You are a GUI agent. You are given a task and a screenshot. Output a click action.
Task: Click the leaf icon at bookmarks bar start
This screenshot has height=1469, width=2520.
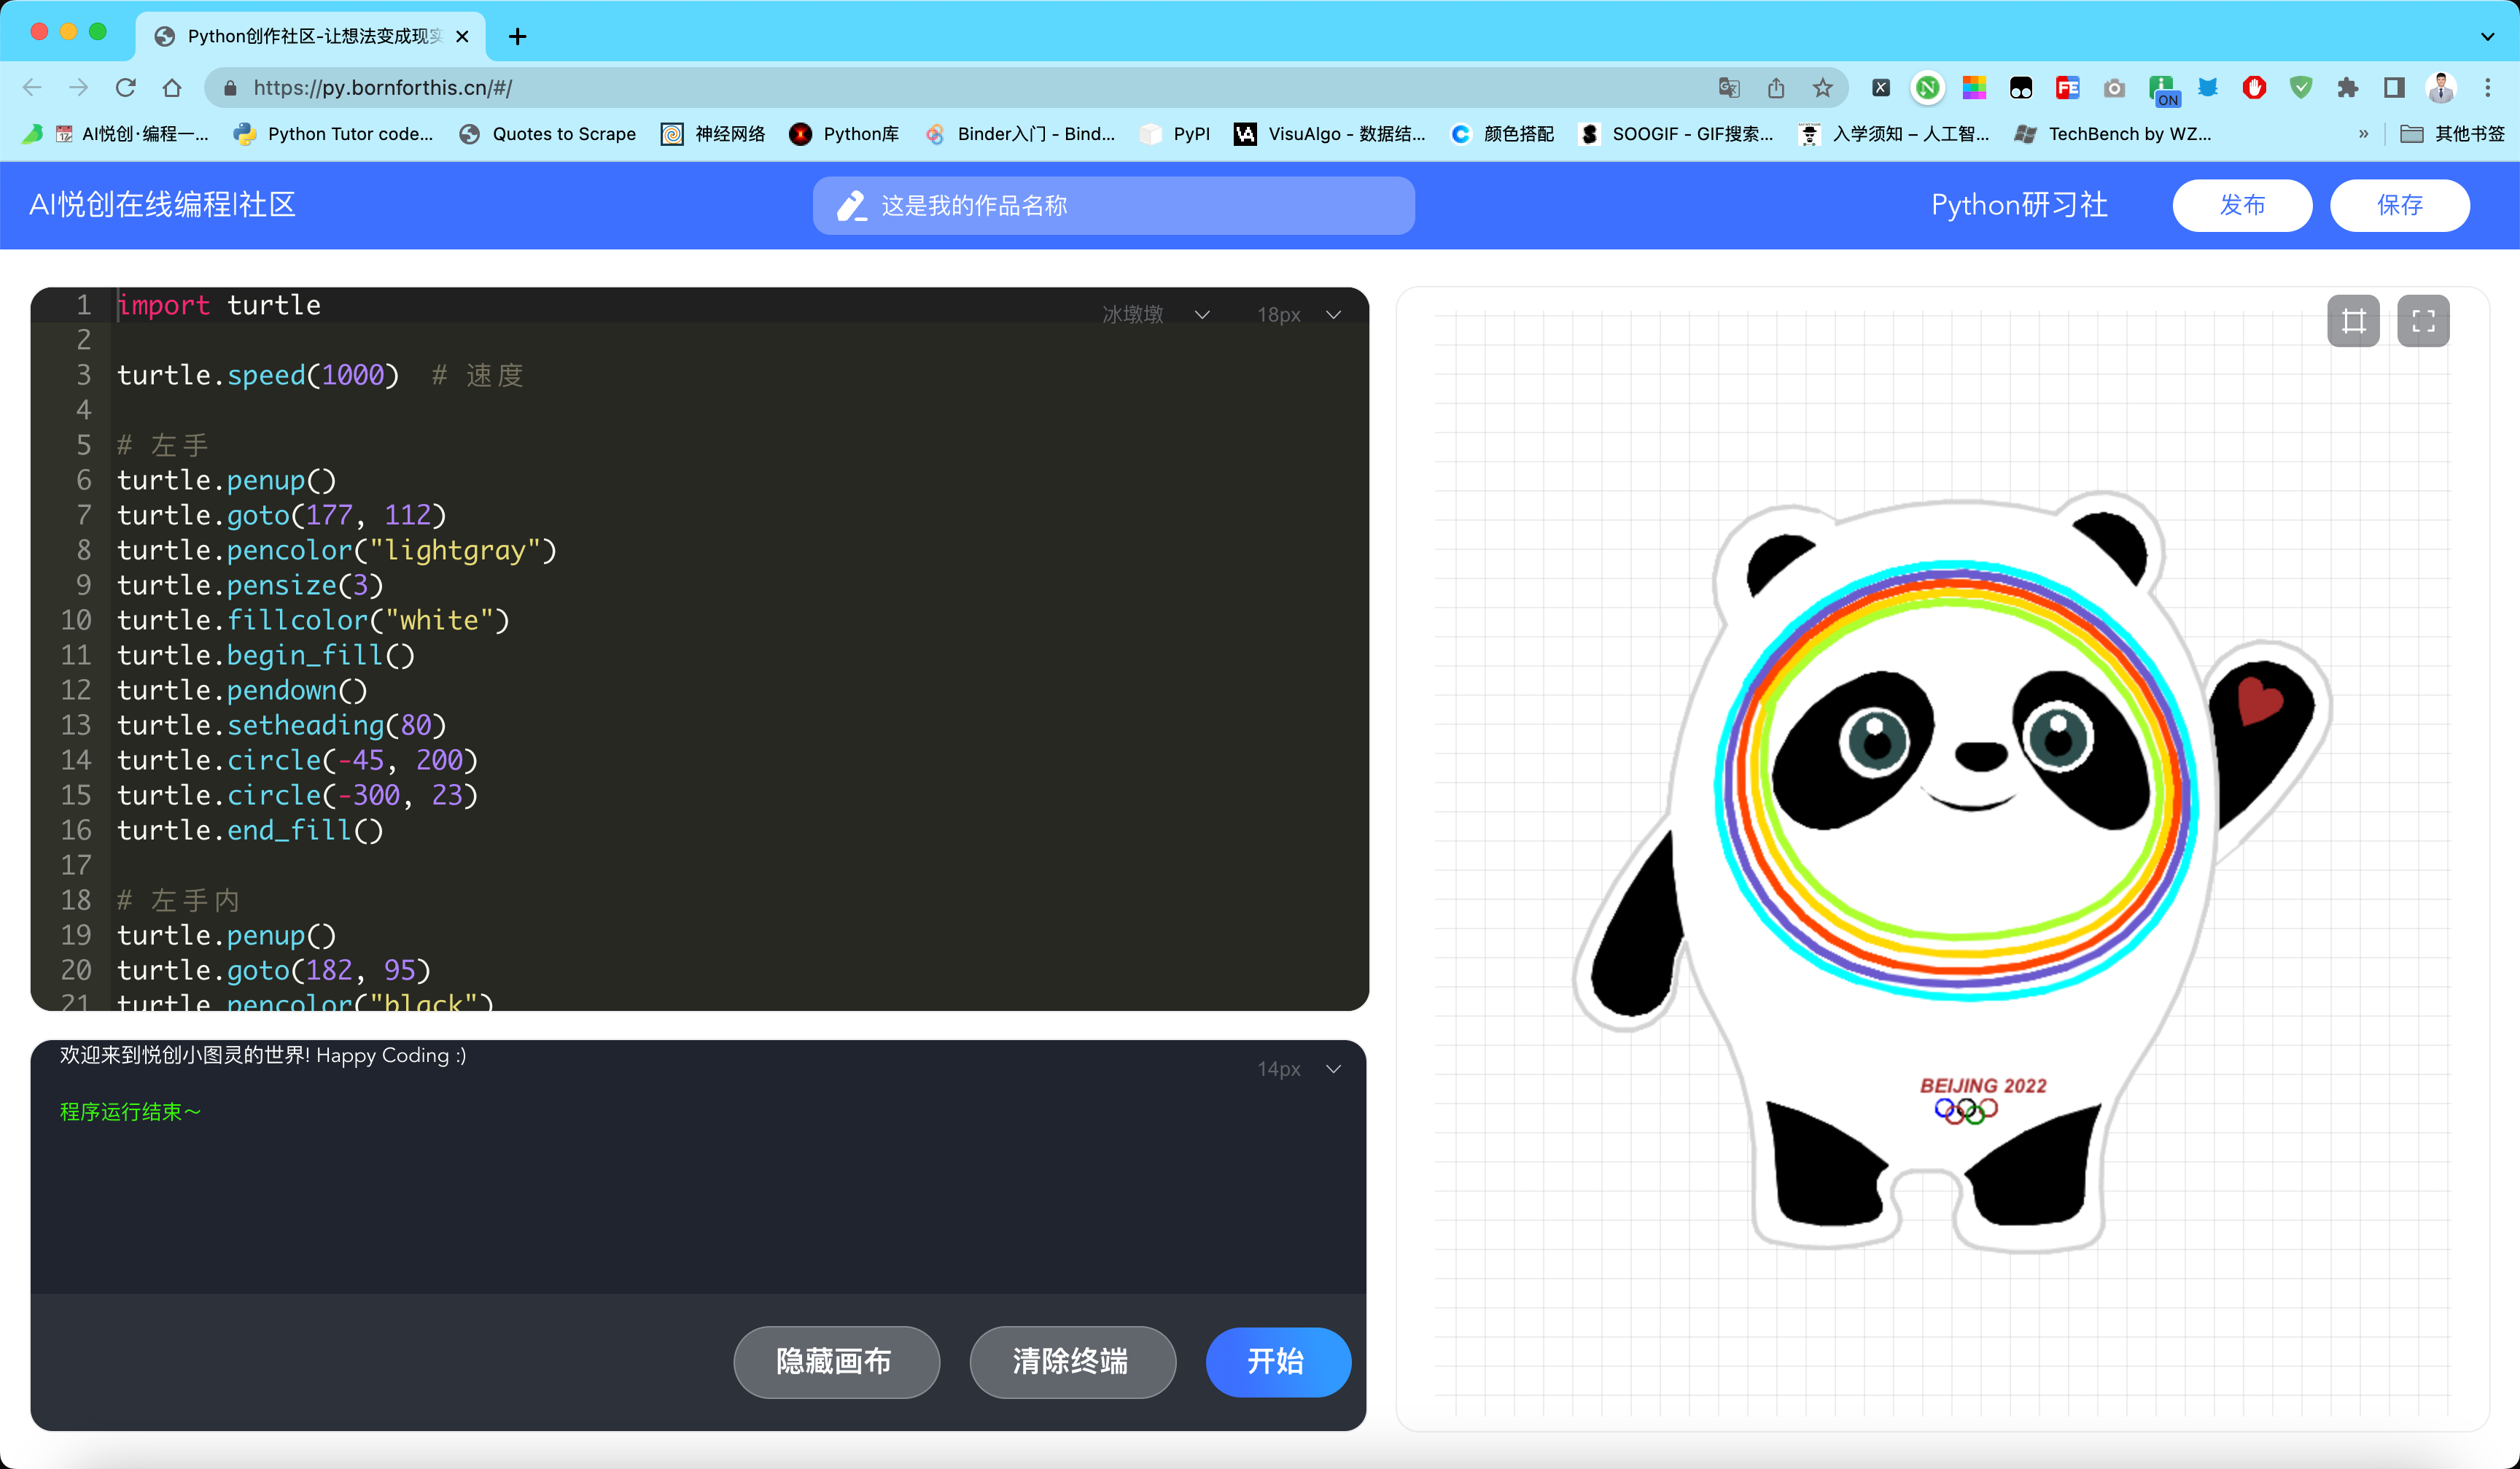click(x=32, y=134)
